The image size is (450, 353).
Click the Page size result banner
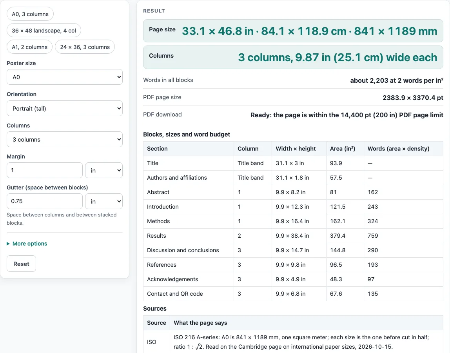[293, 31]
